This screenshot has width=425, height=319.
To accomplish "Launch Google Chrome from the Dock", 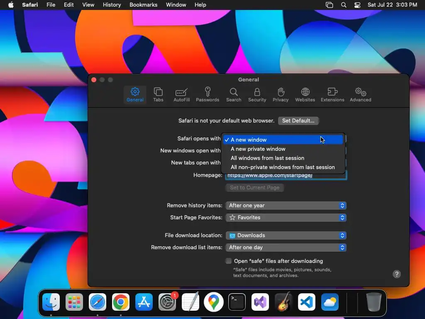I will 121,302.
